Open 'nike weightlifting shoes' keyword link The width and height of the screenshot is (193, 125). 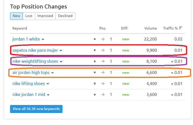35,61
